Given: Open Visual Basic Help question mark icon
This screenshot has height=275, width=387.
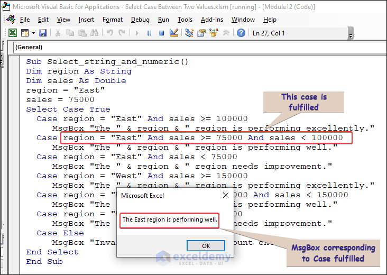Looking at the screenshot, I should click(x=241, y=33).
